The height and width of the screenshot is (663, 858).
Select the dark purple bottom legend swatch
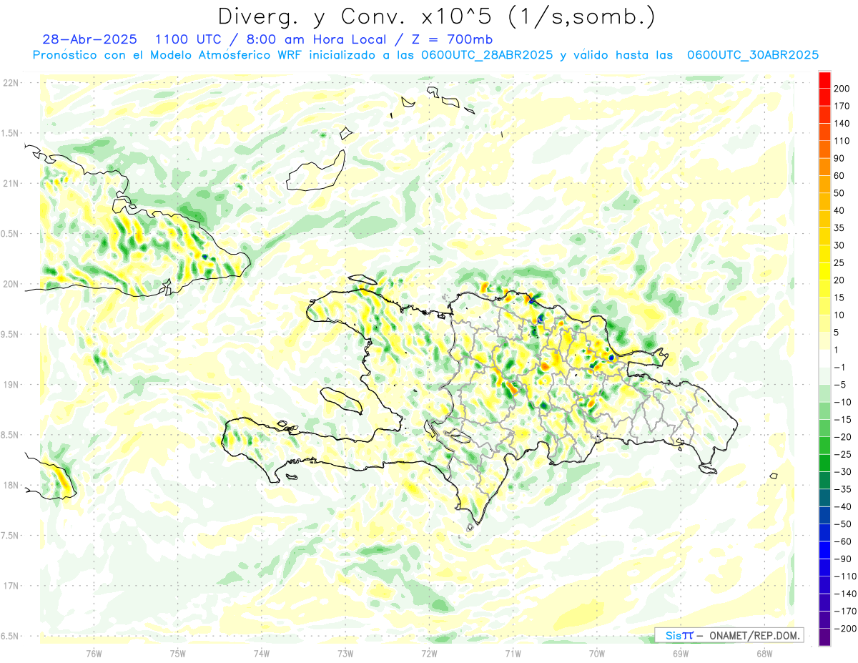coord(824,637)
